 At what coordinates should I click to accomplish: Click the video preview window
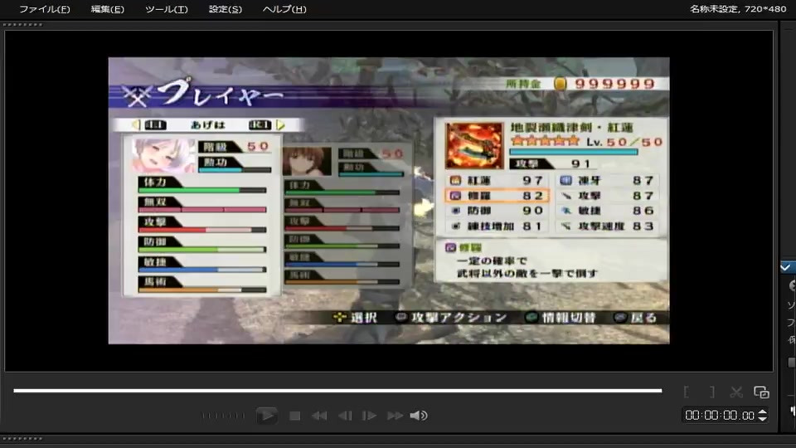tap(389, 201)
